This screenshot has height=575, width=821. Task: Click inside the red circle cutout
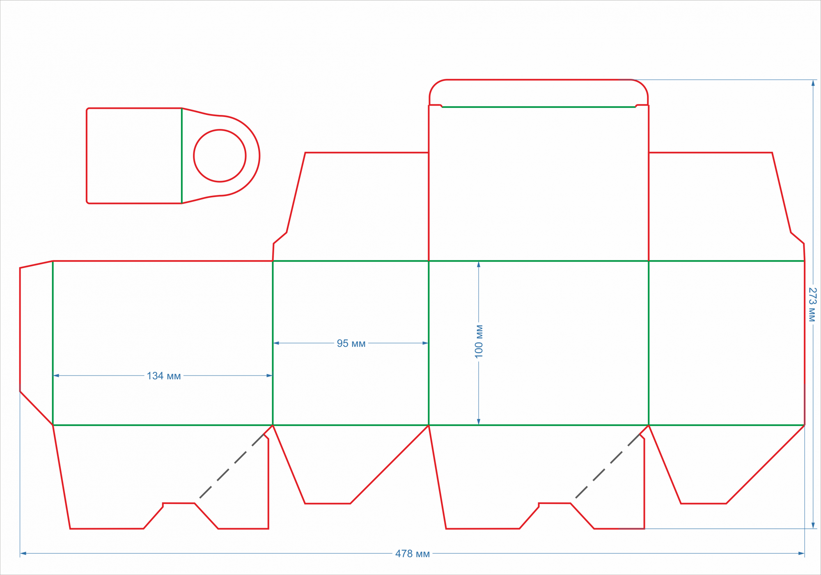(x=220, y=156)
